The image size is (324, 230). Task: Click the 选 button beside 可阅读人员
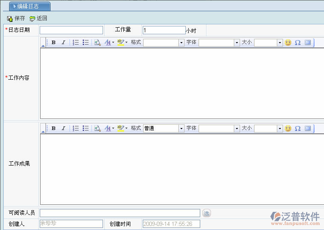tap(206, 213)
